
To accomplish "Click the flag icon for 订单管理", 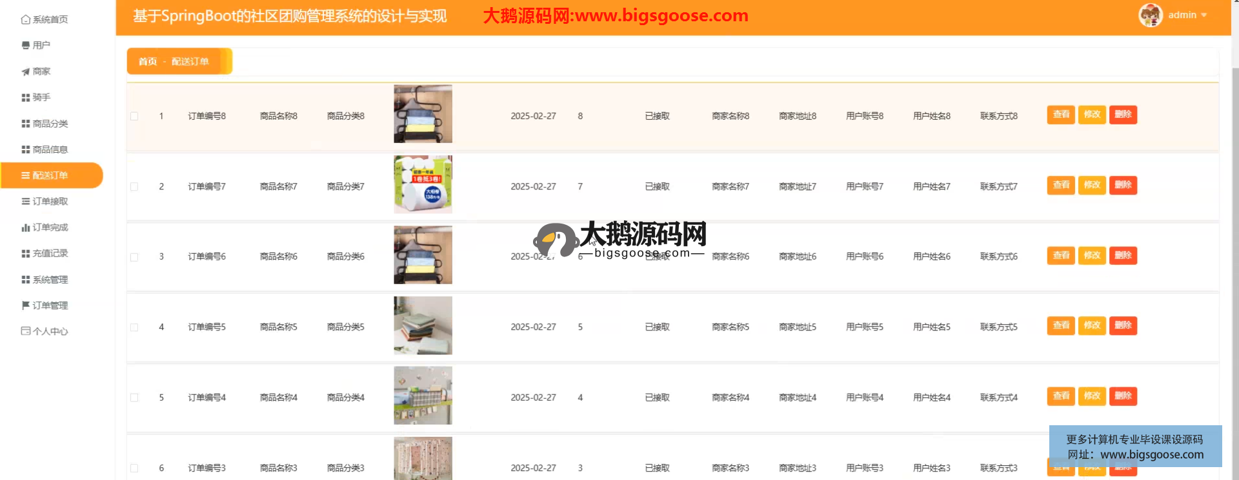I will tap(25, 305).
